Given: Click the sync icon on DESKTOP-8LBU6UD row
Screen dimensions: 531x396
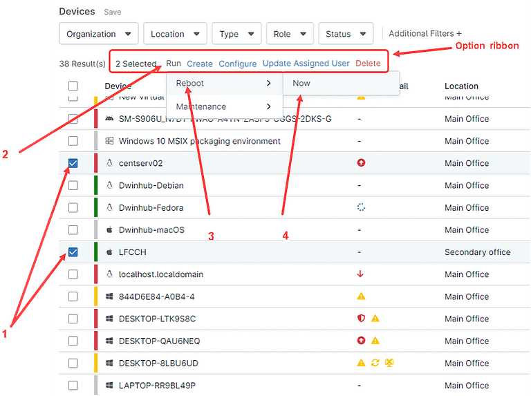Looking at the screenshot, I should (x=375, y=363).
